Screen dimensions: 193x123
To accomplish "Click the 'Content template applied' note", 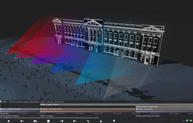I will click(9, 116).
